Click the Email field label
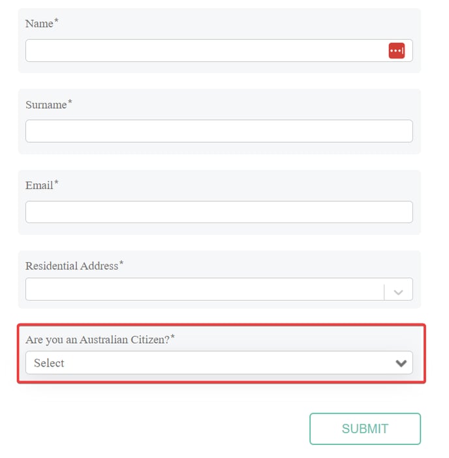 (39, 185)
